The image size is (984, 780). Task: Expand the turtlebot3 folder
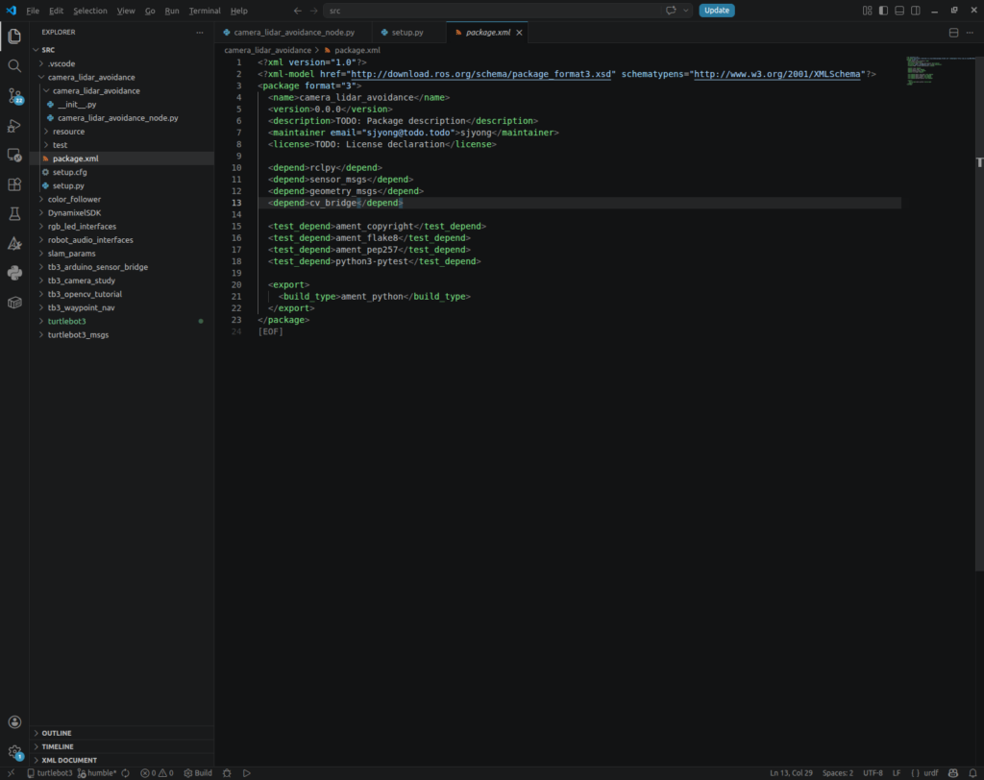(x=122, y=321)
